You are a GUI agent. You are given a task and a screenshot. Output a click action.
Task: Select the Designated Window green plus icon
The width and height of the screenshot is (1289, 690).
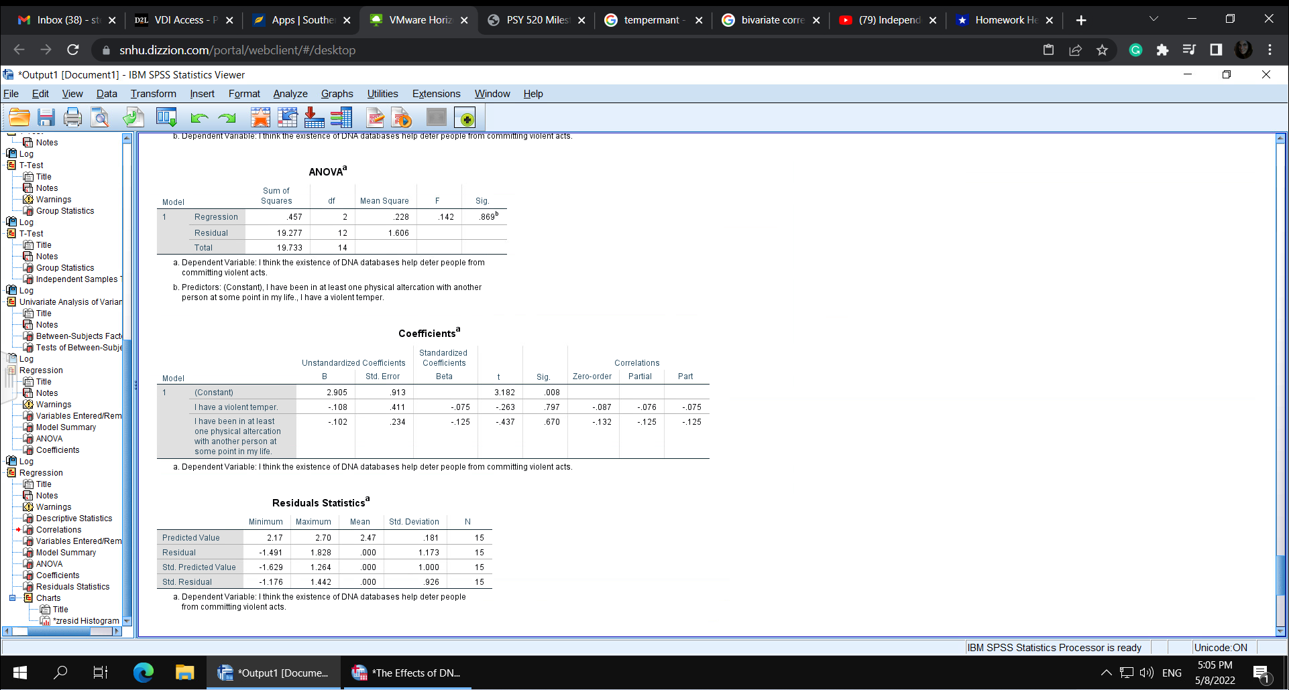click(465, 117)
